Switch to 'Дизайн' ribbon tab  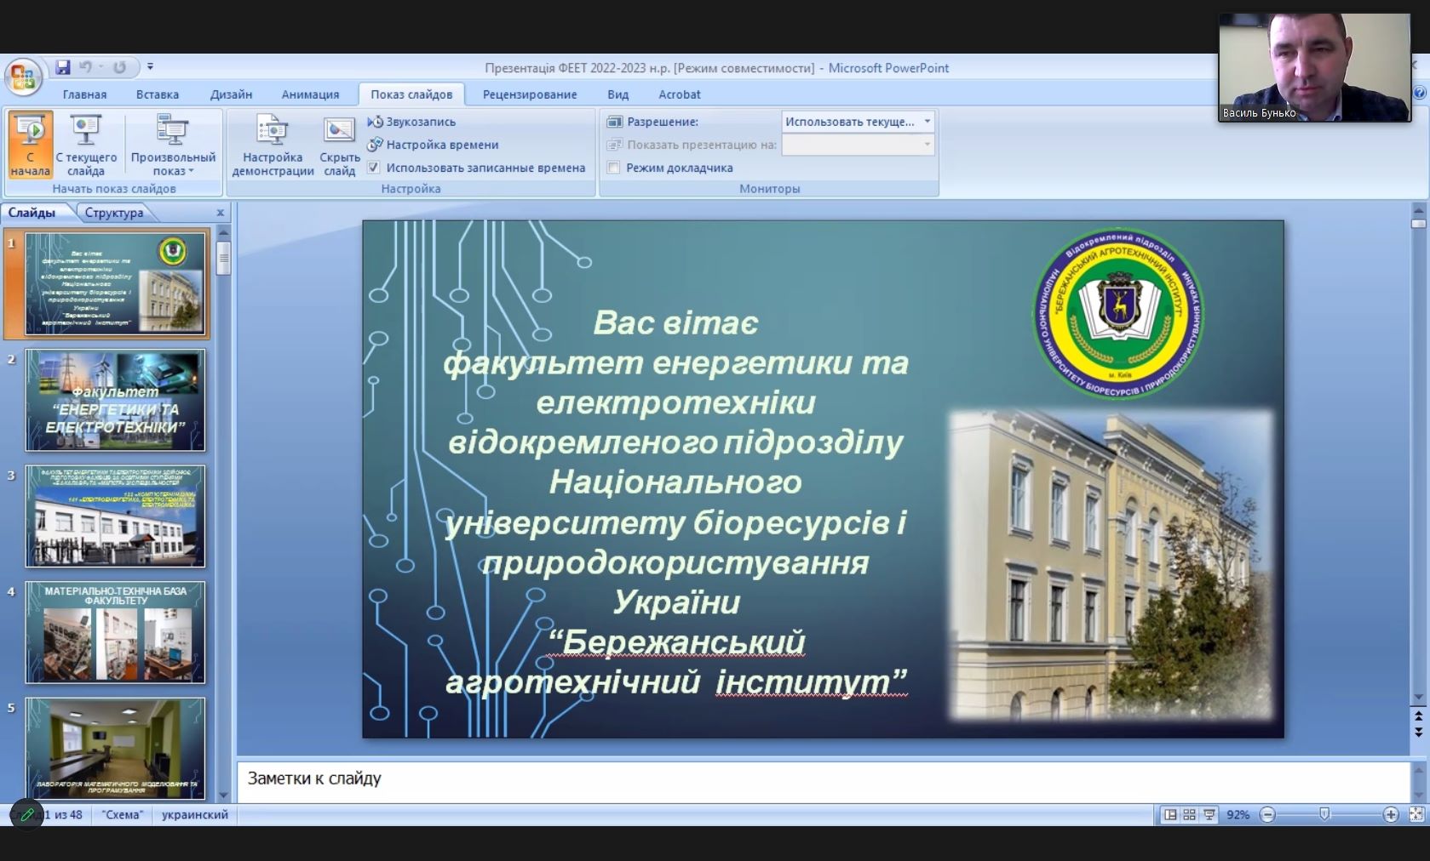point(232,94)
